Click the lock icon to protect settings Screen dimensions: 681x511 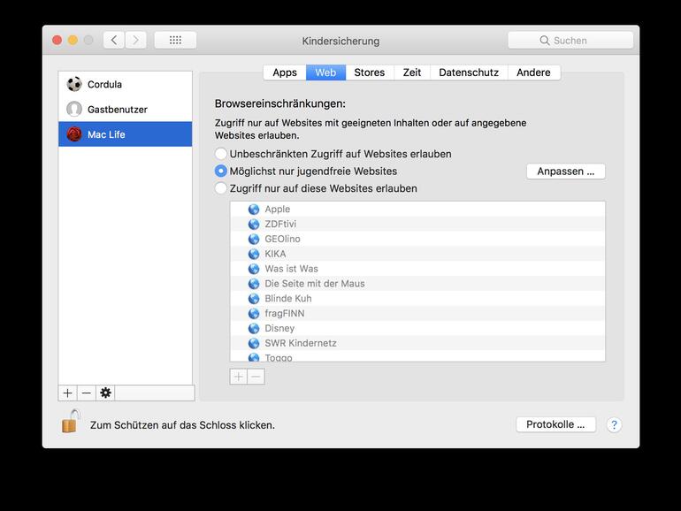click(x=71, y=422)
